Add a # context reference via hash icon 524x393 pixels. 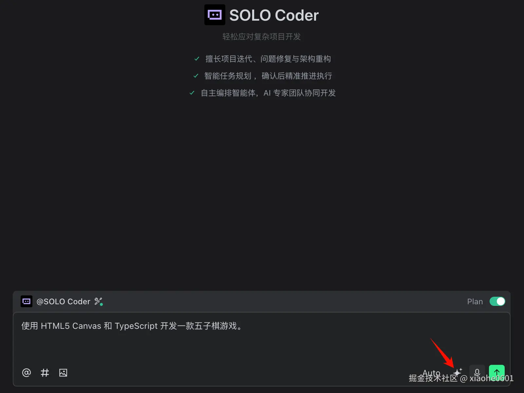coord(45,372)
